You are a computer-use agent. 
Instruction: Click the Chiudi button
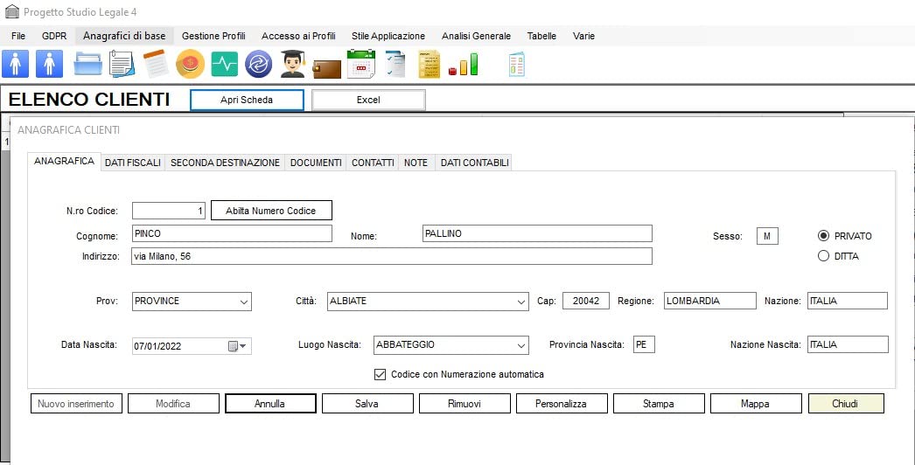(x=846, y=403)
